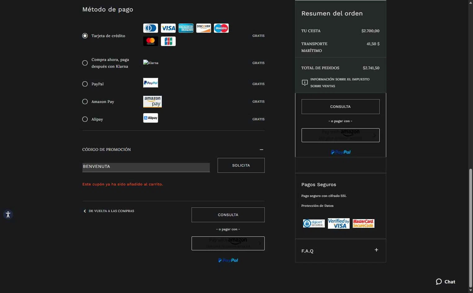Click the Diners Club card logo

tap(150, 28)
